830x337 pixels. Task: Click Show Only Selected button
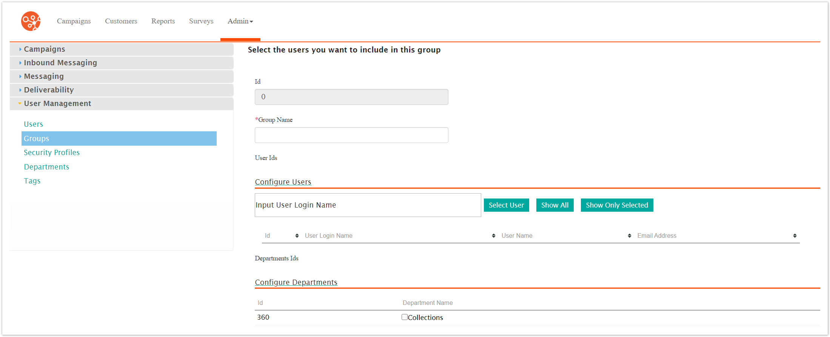(616, 205)
